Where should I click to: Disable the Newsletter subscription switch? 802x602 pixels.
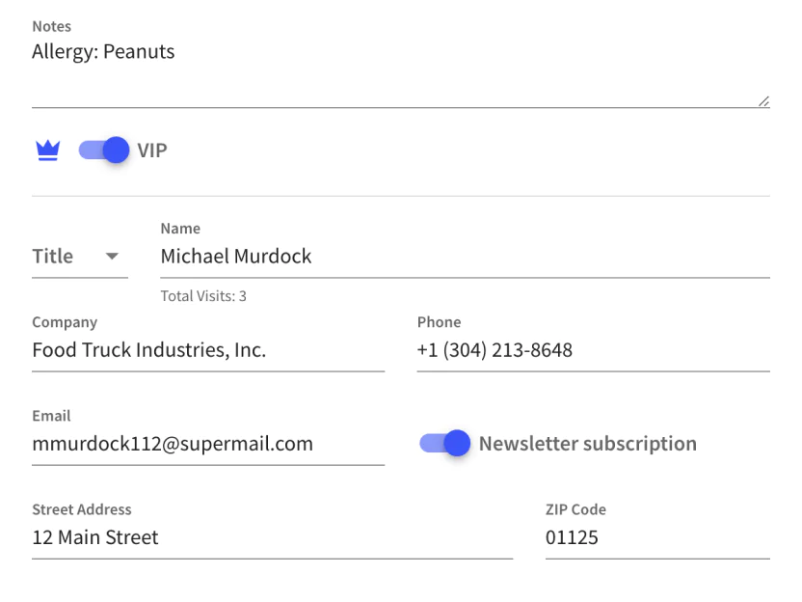[444, 444]
